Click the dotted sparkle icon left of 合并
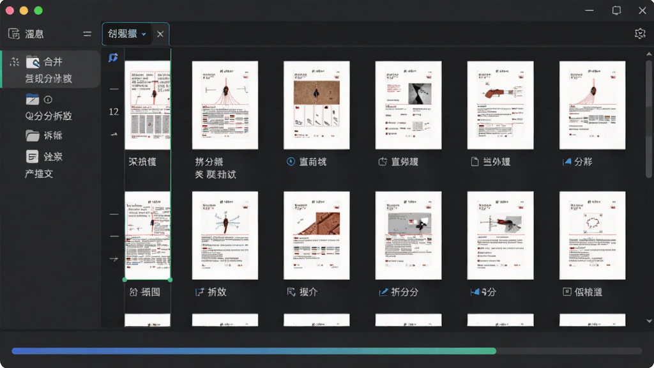The image size is (654, 368). pos(15,62)
